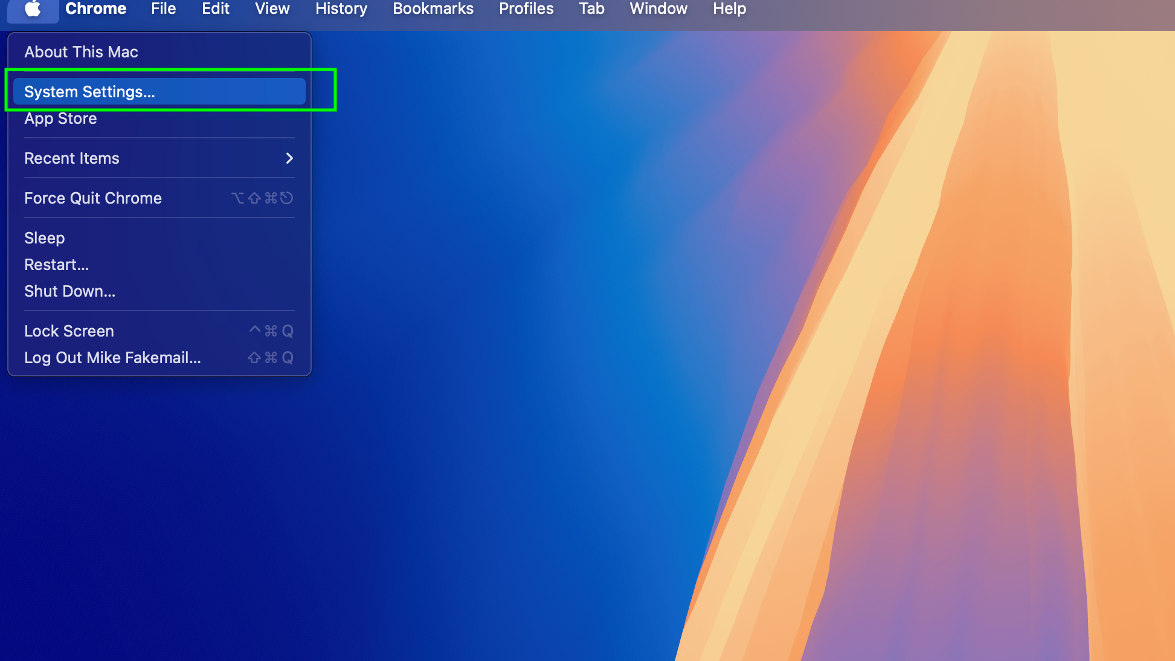Log Out Mike Fakemail
Screen dimensions: 1175x661
[x=112, y=357]
